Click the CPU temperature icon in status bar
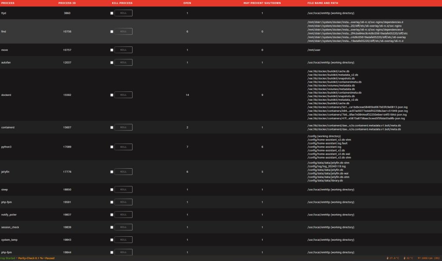This screenshot has height=261, width=442. [388, 258]
